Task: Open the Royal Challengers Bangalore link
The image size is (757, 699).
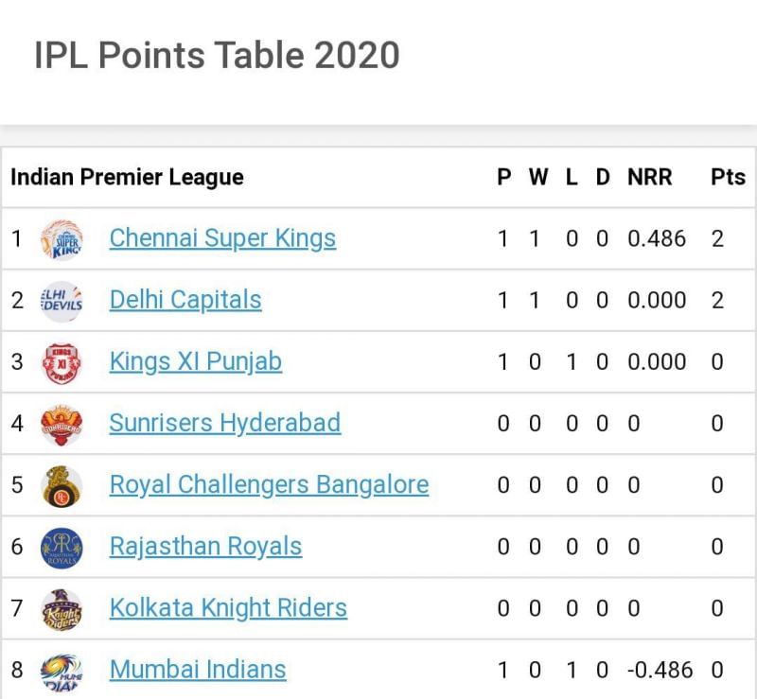Action: coord(269,485)
